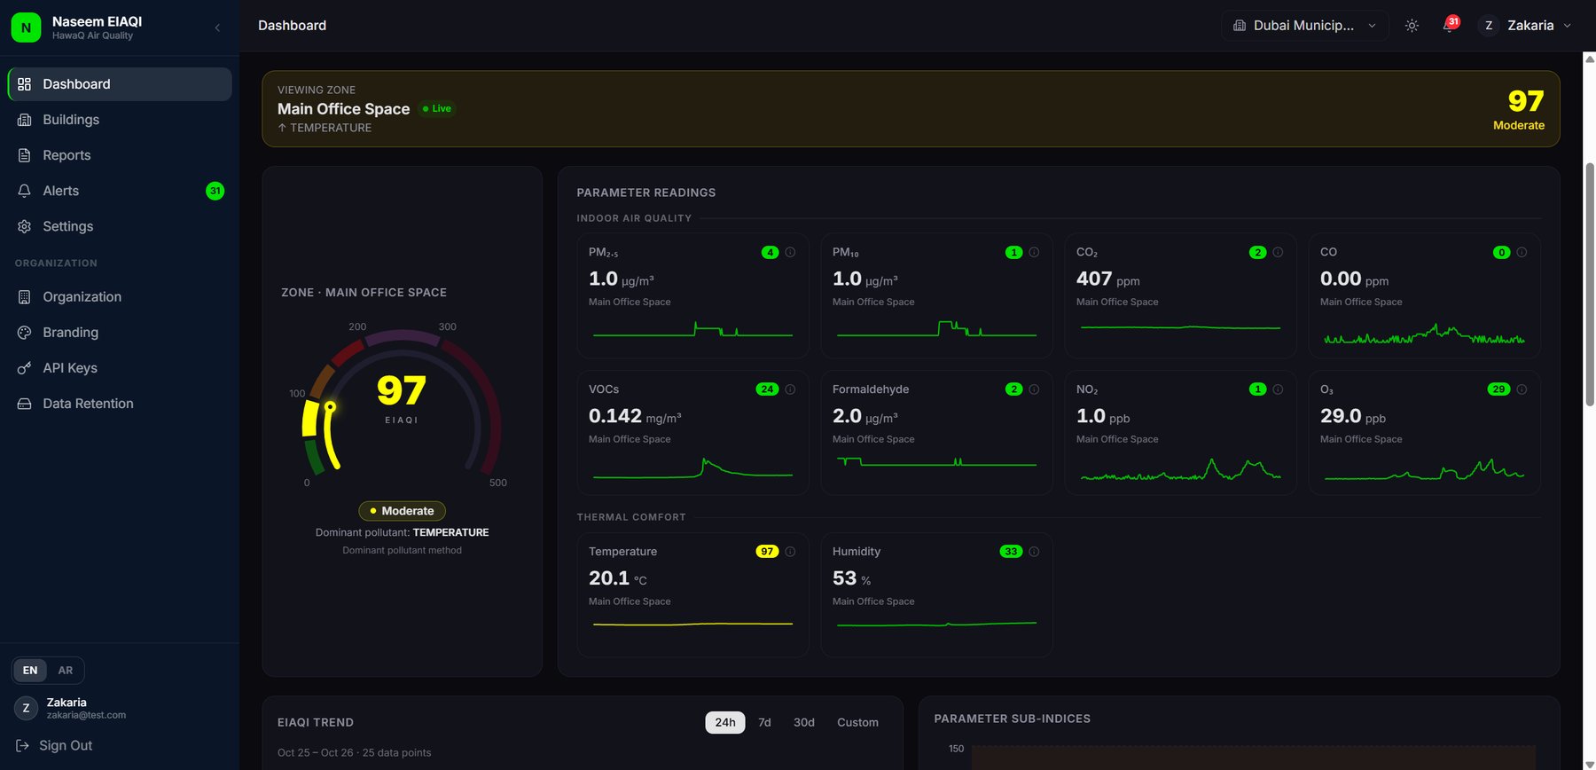The height and width of the screenshot is (770, 1596).
Task: Sign out of the account
Action: [x=55, y=746]
